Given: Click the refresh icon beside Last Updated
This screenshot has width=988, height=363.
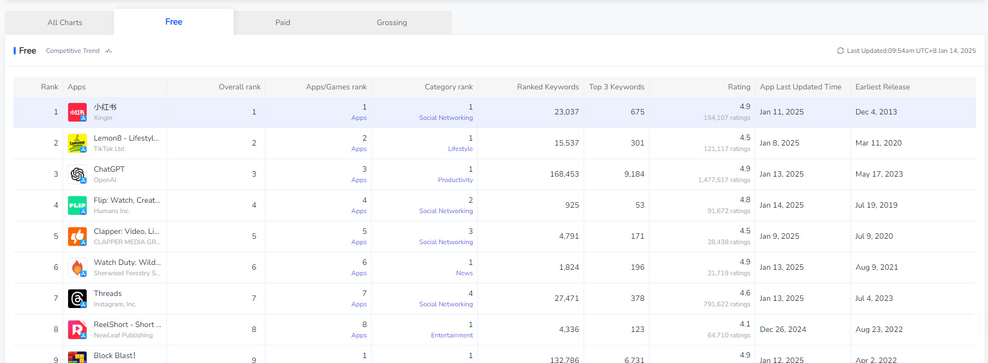Looking at the screenshot, I should point(840,51).
